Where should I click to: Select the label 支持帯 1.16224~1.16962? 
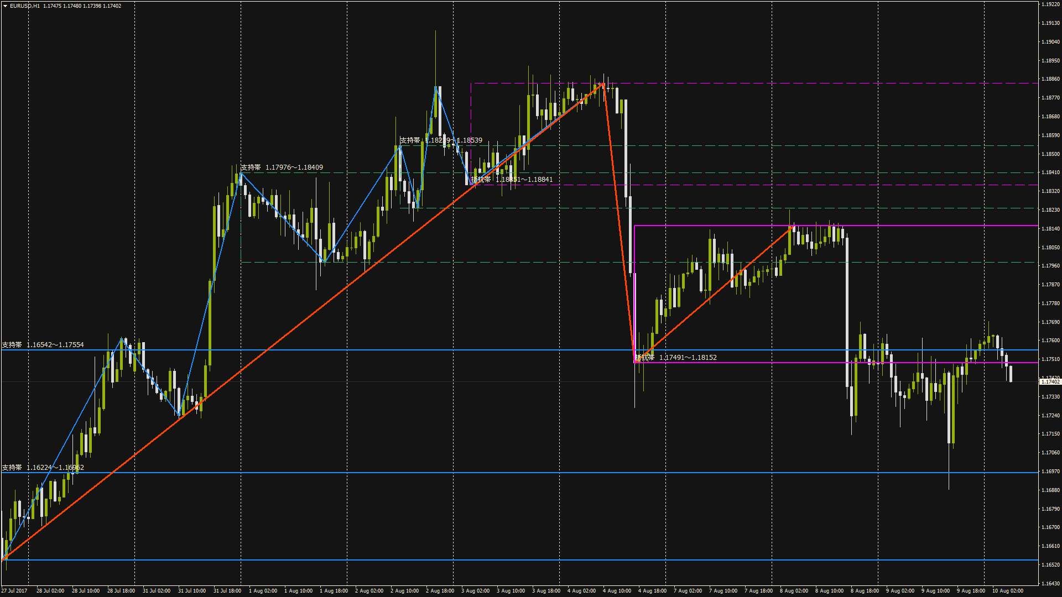43,468
